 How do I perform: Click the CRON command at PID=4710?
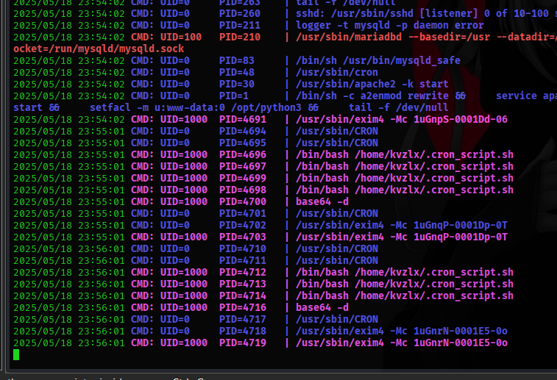(x=336, y=248)
